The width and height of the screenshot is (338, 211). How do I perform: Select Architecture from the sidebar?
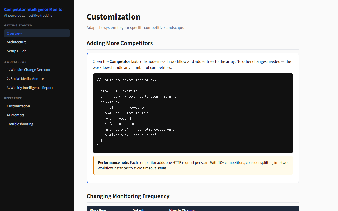point(17,42)
